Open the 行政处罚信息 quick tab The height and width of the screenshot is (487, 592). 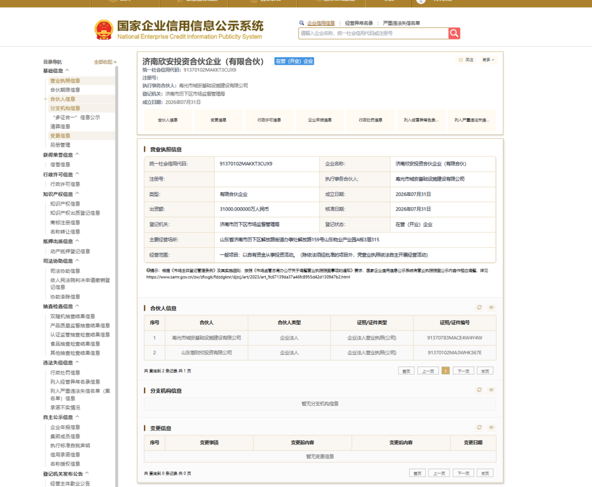(371, 120)
